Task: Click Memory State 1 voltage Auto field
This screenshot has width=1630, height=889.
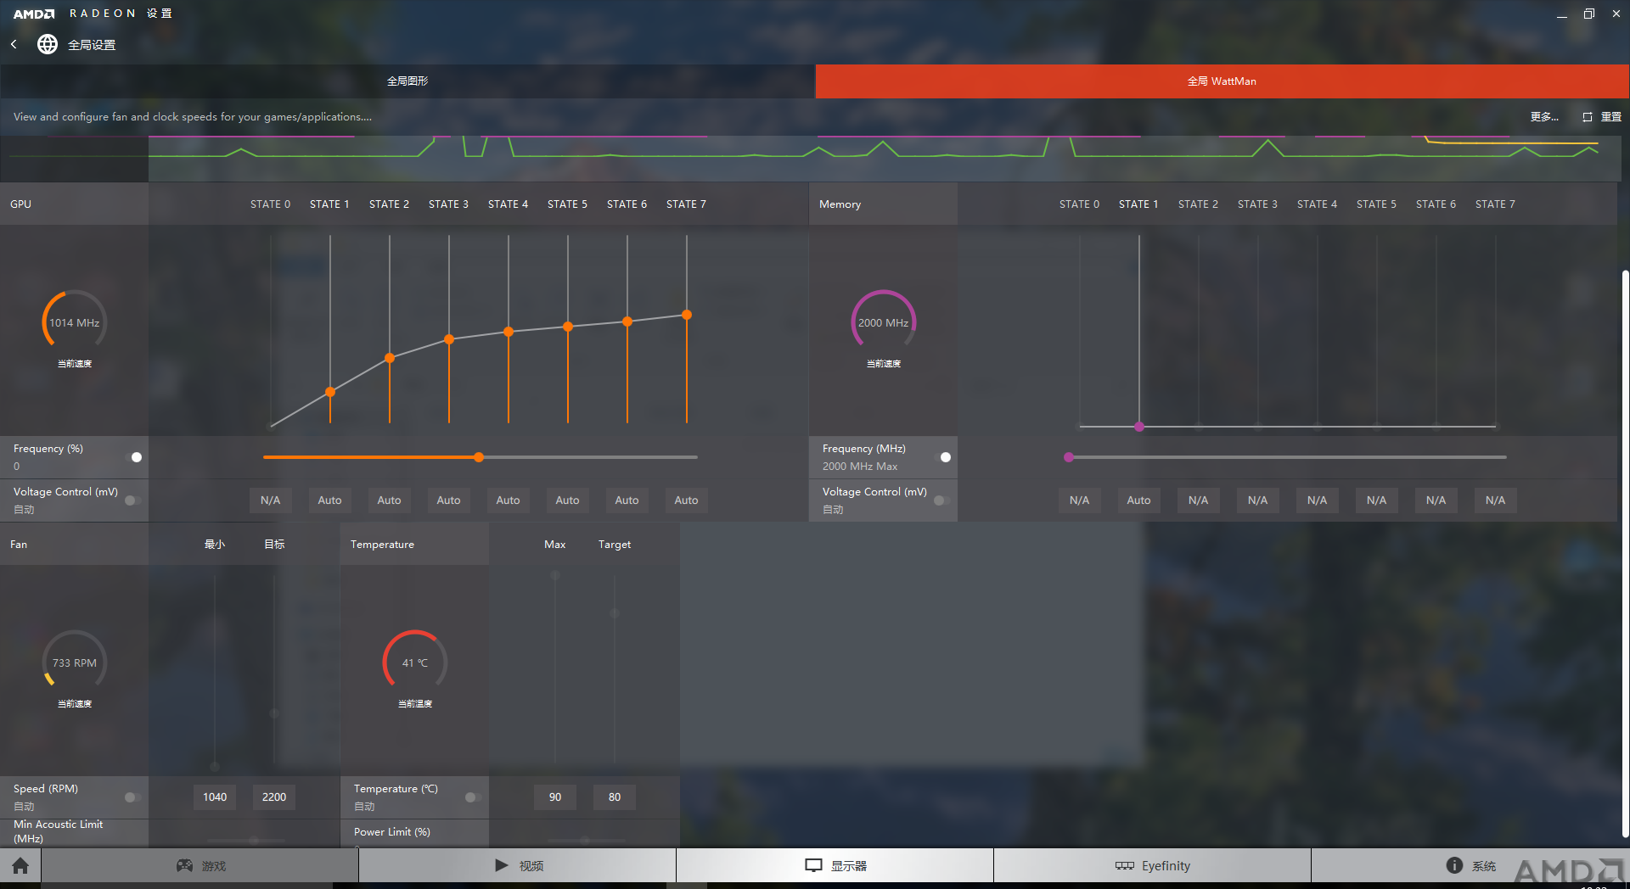Action: pyautogui.click(x=1138, y=500)
